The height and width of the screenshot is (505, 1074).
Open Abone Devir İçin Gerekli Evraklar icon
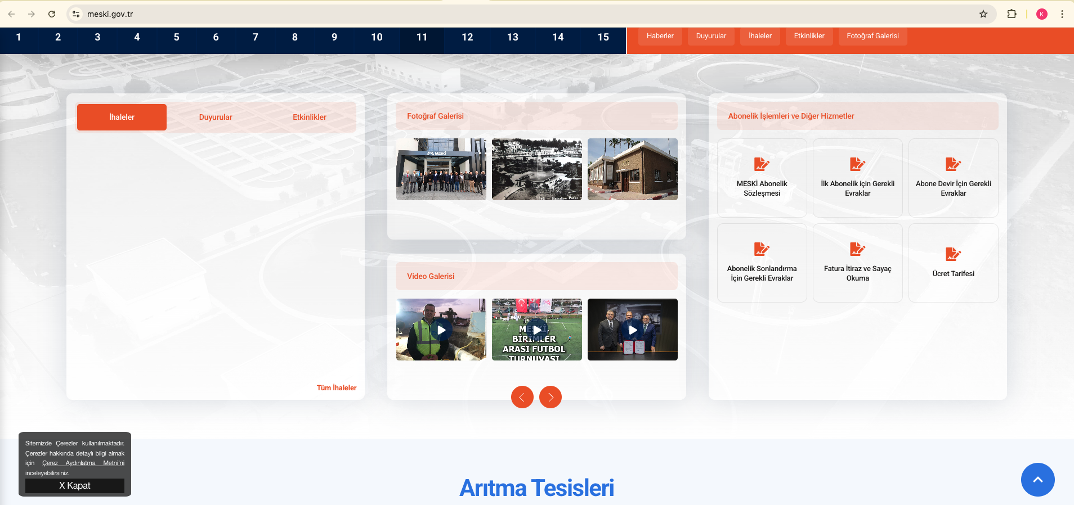click(953, 164)
